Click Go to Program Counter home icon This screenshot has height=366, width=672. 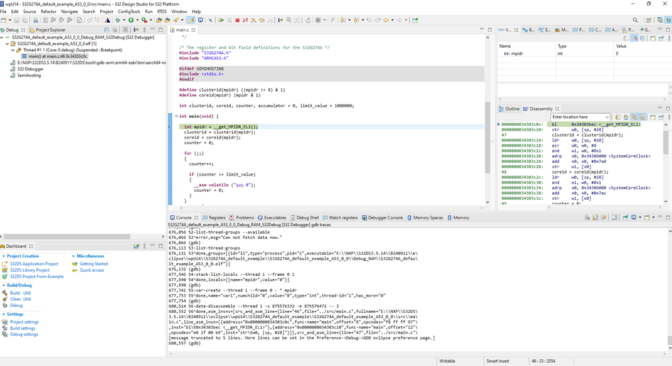click(626, 117)
